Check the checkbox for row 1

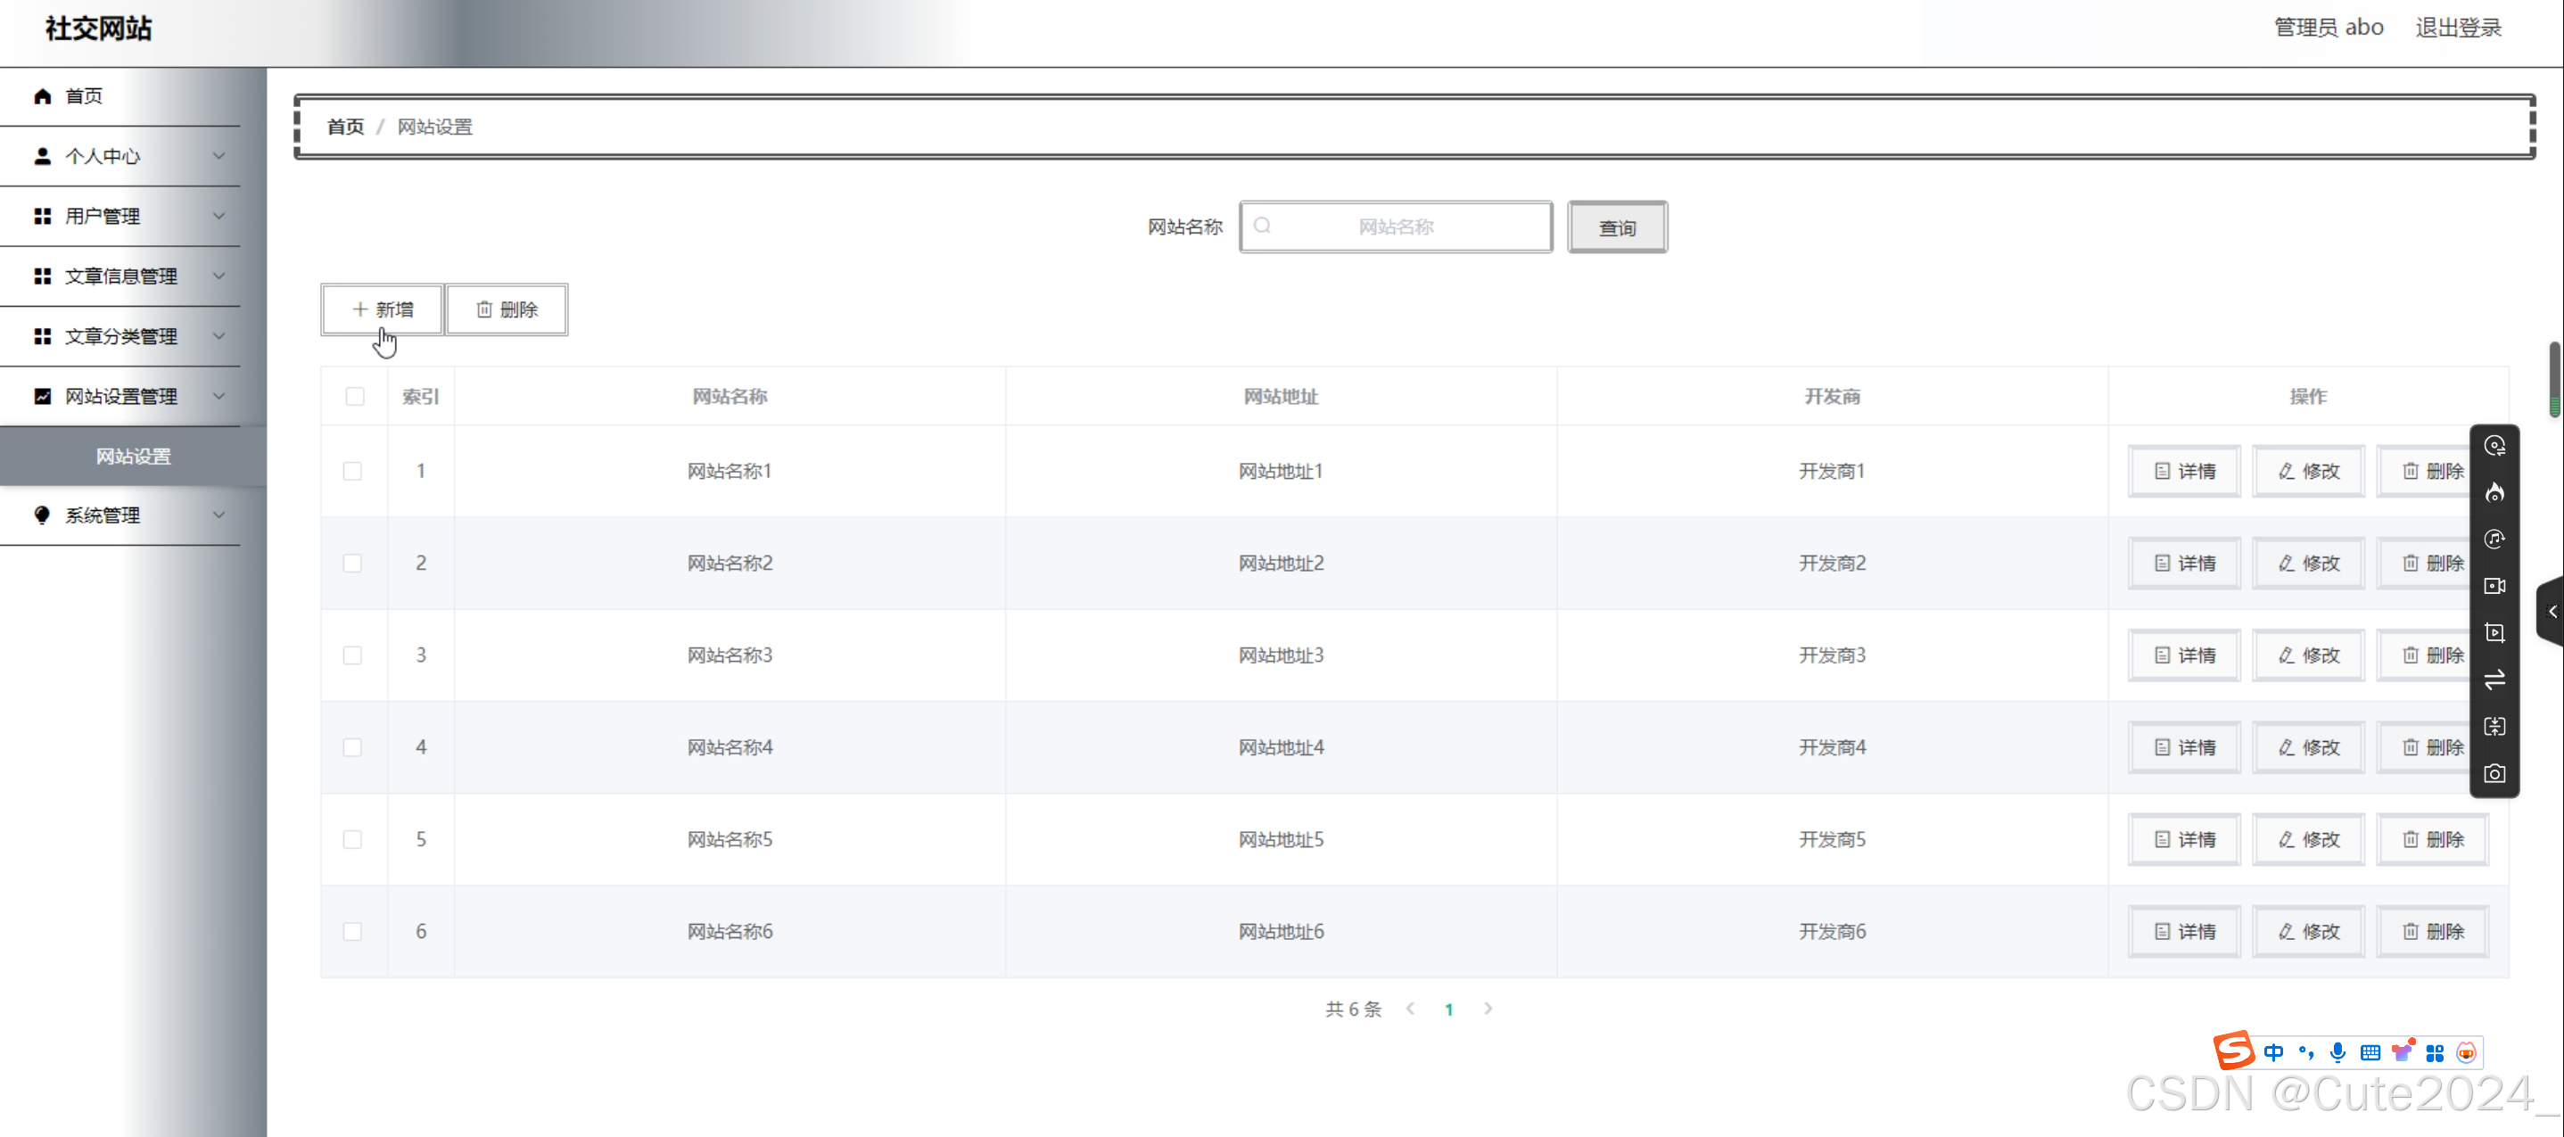352,471
